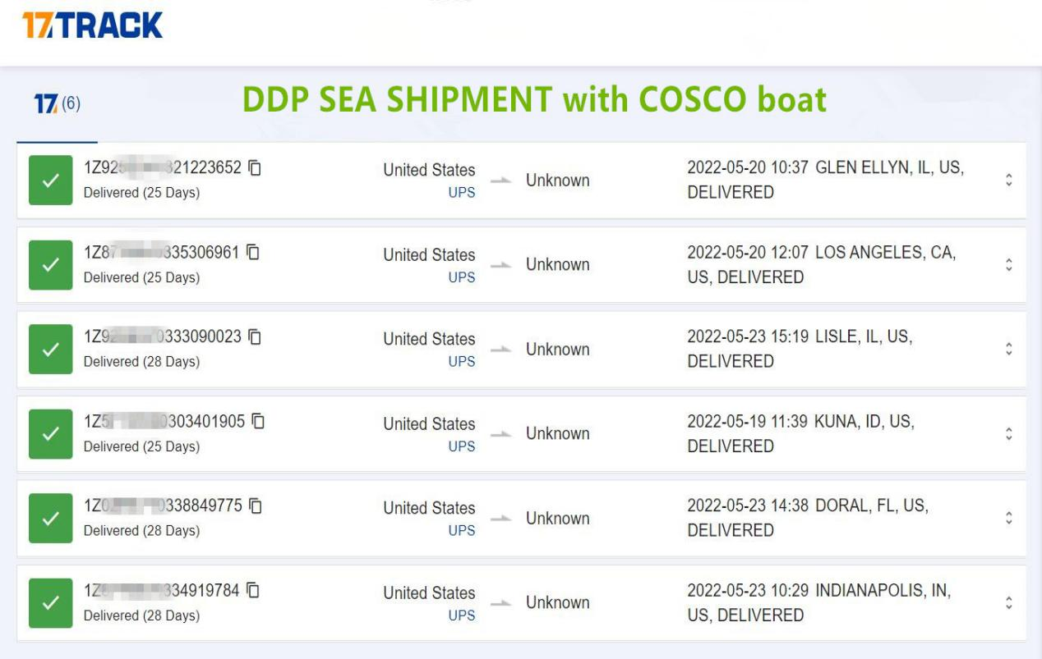Toggle green check on Doral shipment
Image resolution: width=1042 pixels, height=659 pixels.
tap(50, 518)
